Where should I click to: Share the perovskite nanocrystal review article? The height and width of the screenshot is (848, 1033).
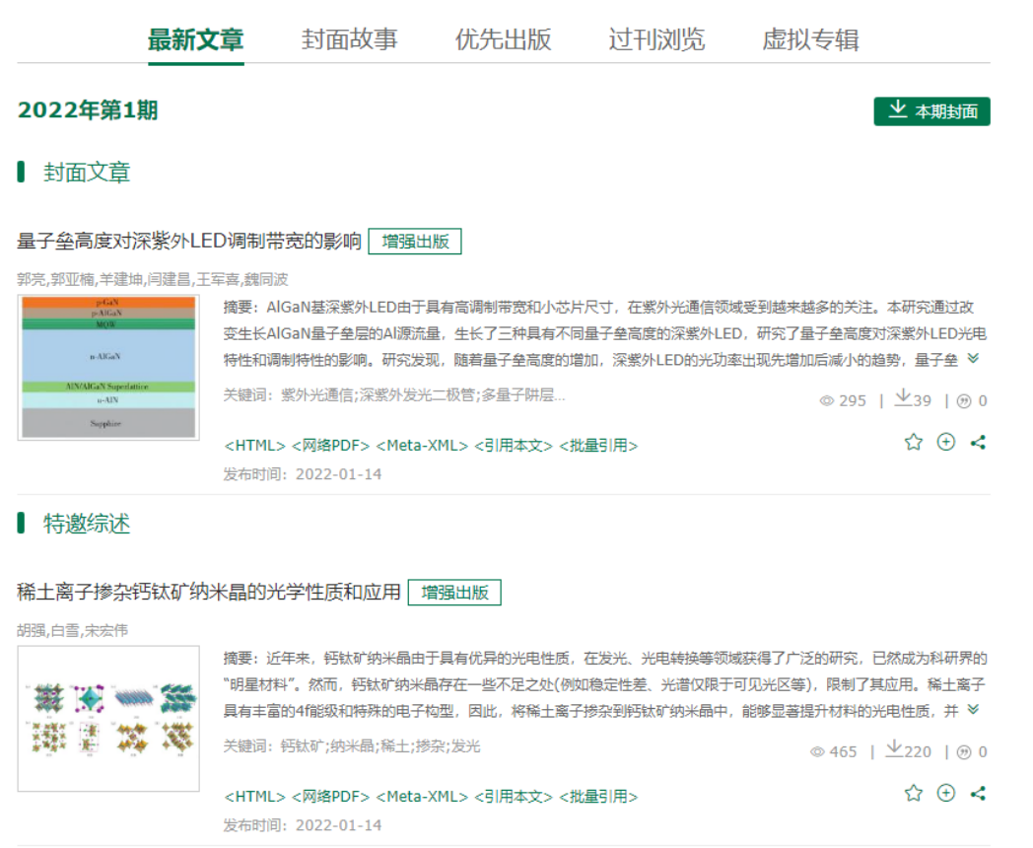click(x=978, y=794)
